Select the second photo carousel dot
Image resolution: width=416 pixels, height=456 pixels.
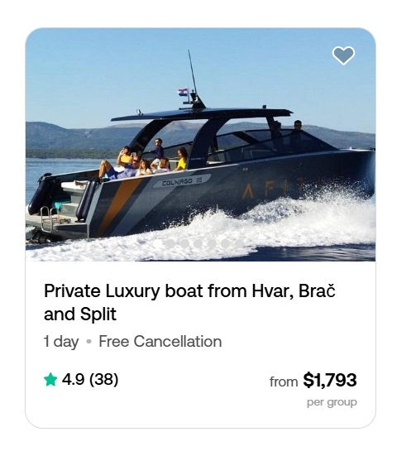tap(184, 243)
